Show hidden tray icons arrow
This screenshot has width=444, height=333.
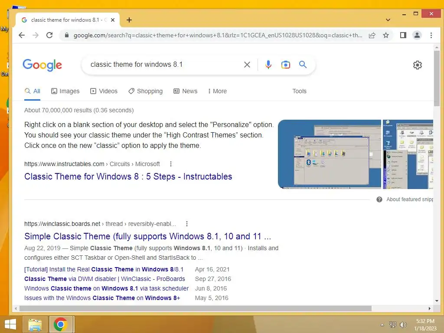[x=382, y=325]
